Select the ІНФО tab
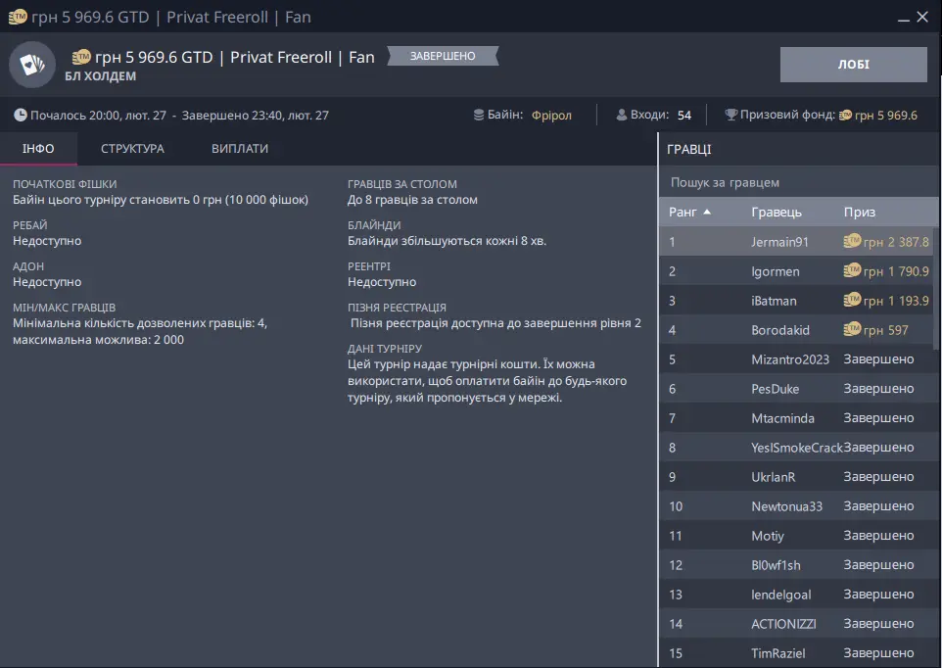 point(38,149)
